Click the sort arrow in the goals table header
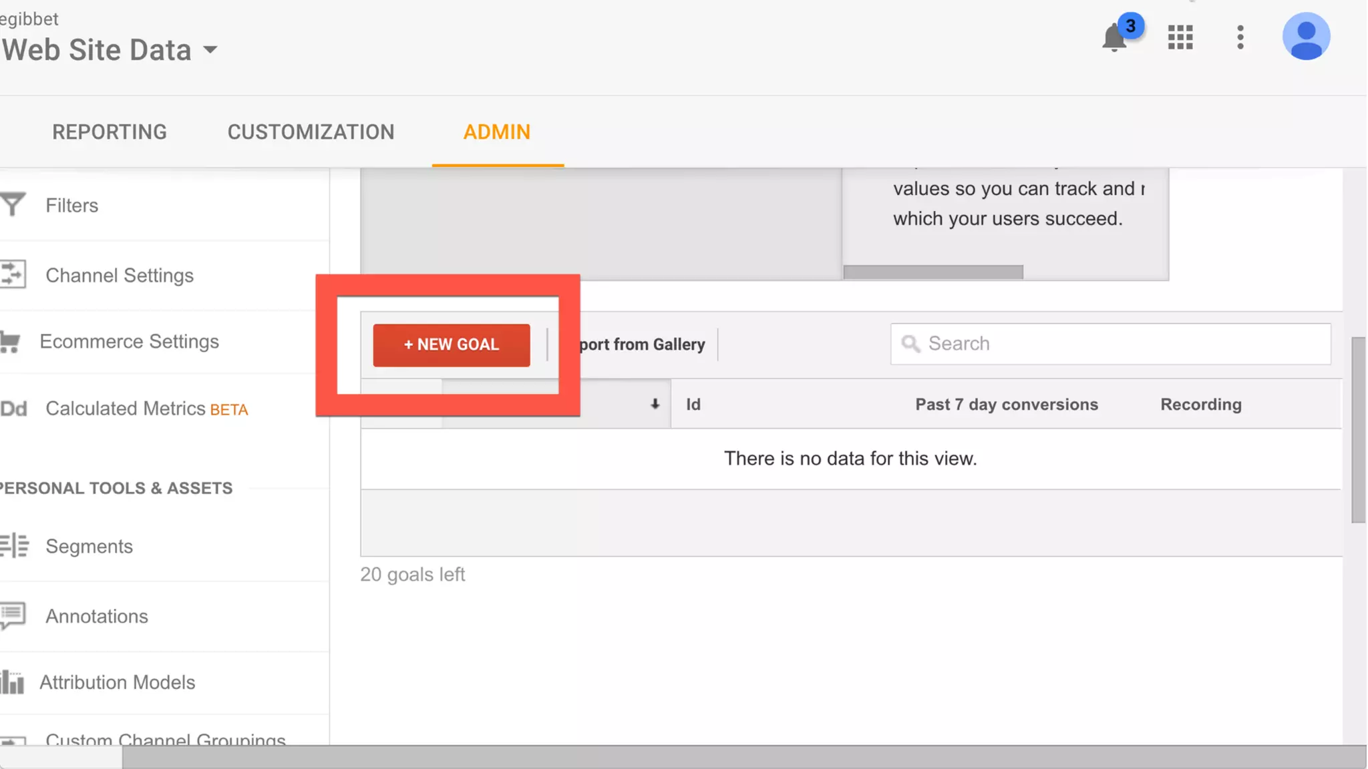 coord(655,404)
